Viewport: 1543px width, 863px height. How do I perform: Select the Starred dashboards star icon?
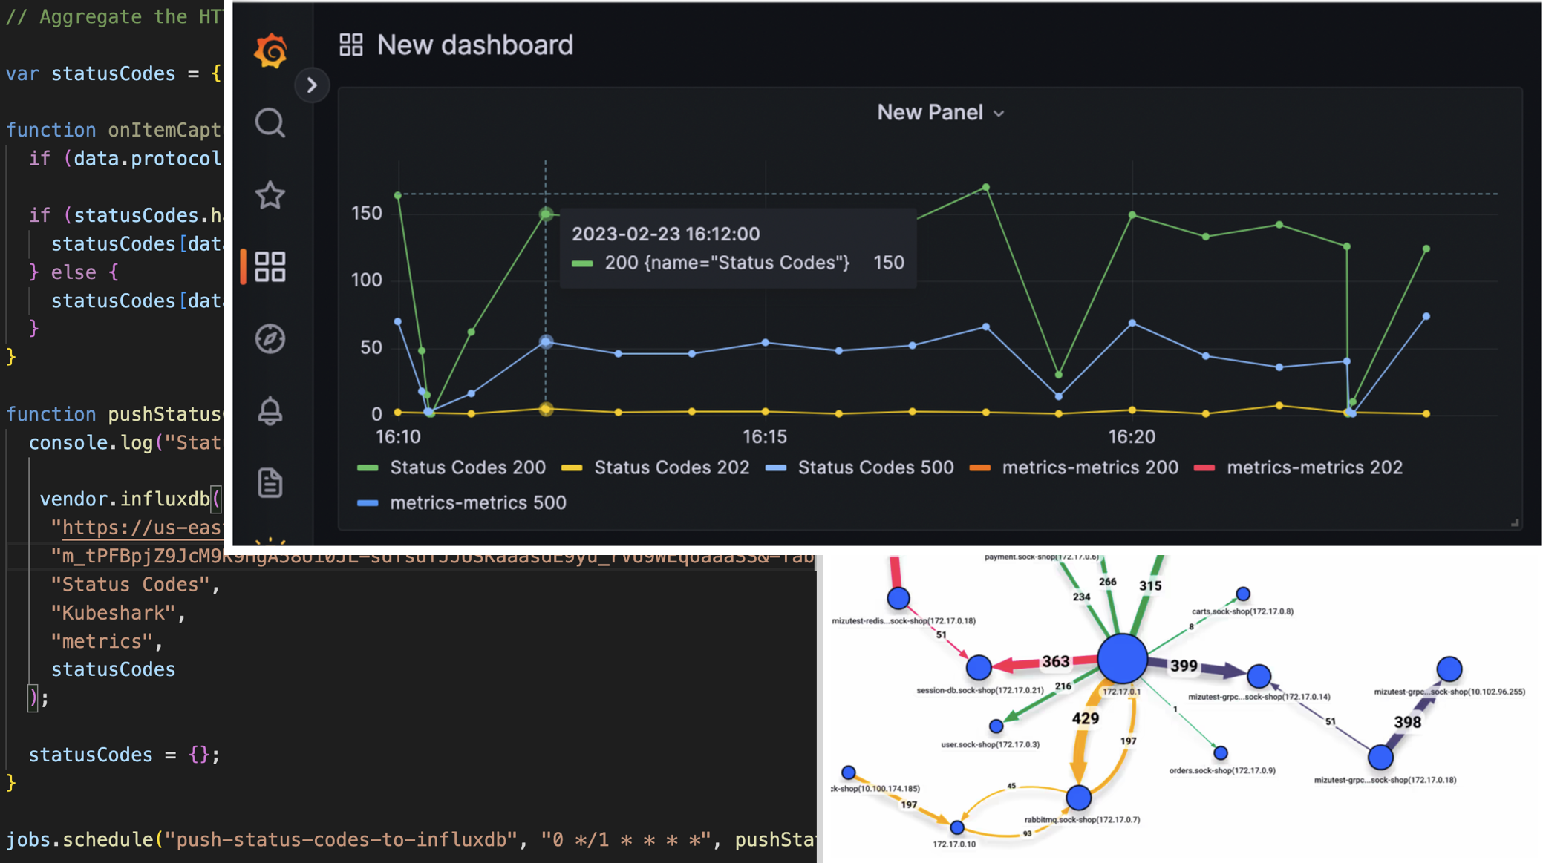(270, 195)
